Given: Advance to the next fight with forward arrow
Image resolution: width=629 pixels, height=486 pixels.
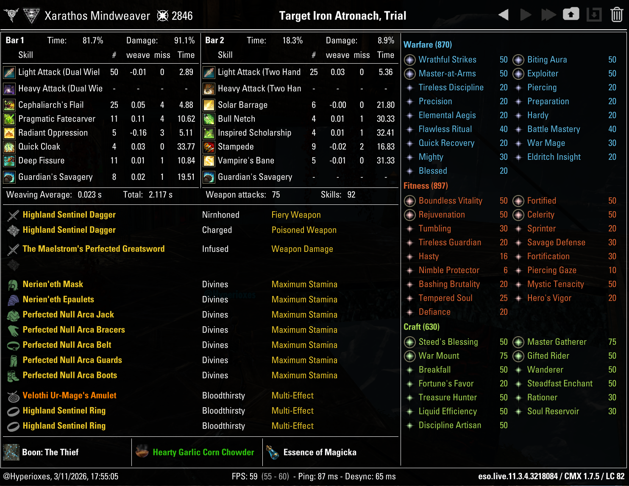Looking at the screenshot, I should (526, 14).
